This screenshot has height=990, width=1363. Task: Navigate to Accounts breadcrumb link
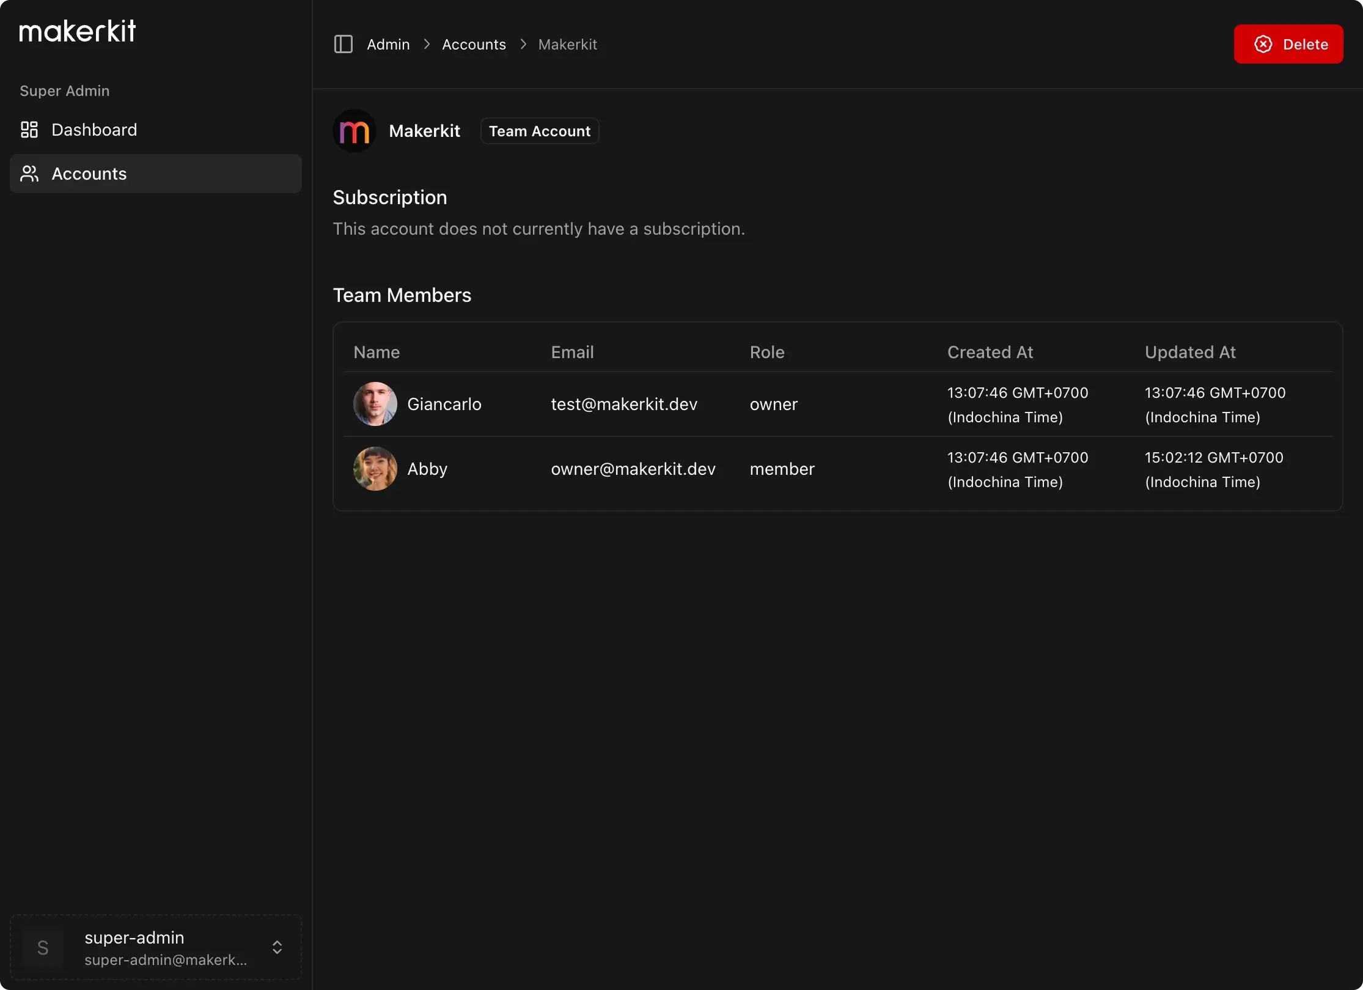click(474, 45)
